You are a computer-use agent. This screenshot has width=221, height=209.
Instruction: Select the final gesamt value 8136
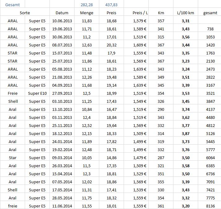(210, 206)
